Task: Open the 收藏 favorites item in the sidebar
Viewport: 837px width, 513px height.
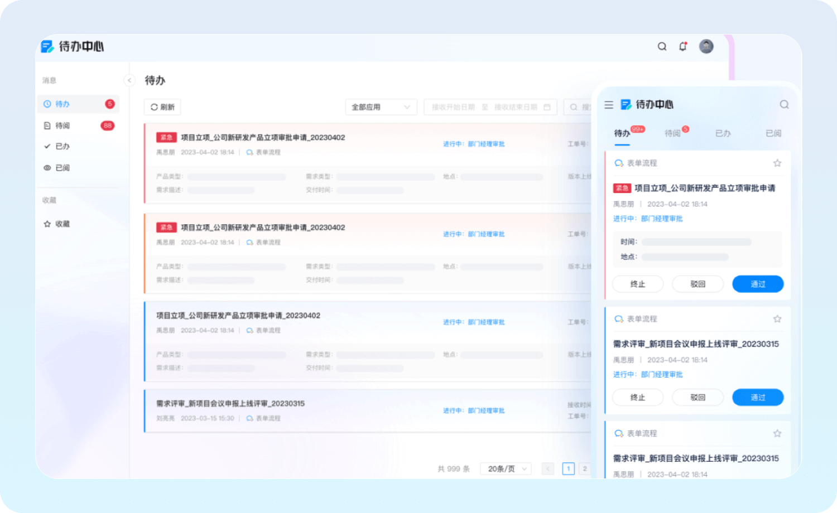Action: pos(62,224)
